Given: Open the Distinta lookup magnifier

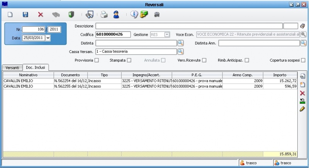Looking at the screenshot, I should tap(181, 43).
